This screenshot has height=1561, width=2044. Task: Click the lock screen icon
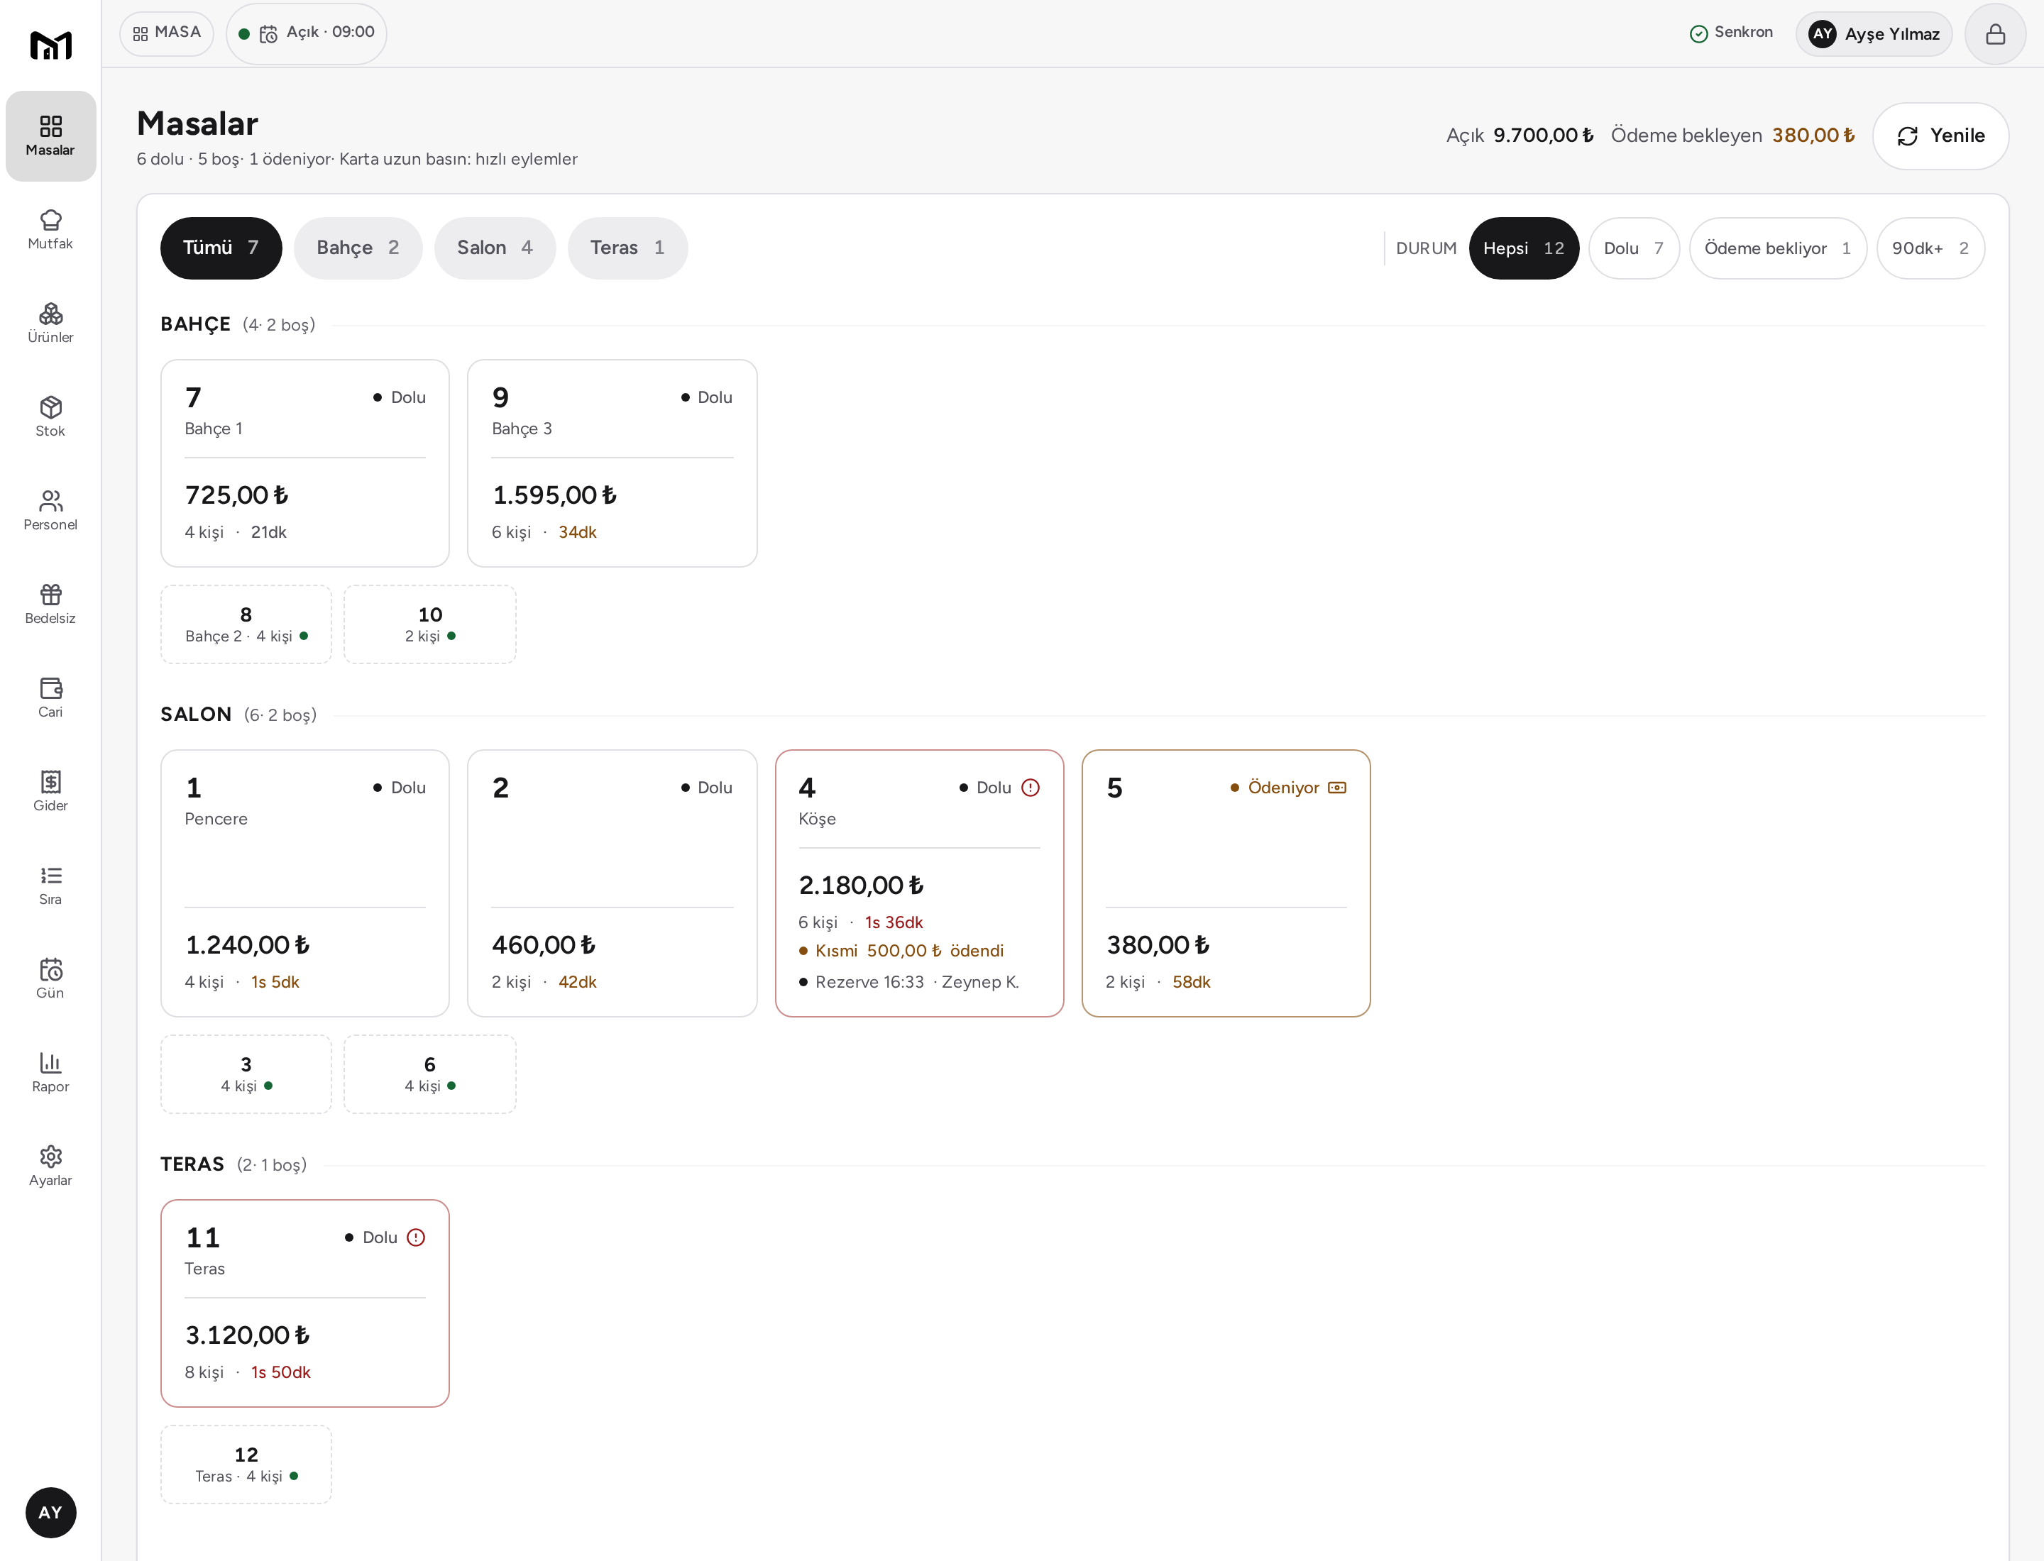click(x=1995, y=34)
